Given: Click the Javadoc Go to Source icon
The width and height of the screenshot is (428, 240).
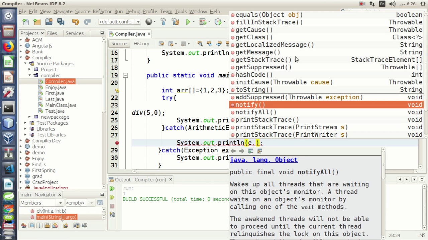Looking at the screenshot, I should [x=259, y=151].
